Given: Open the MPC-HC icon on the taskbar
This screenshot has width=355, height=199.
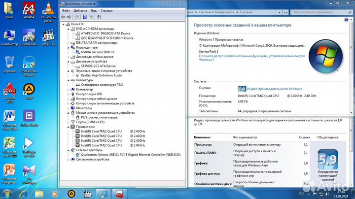Looking at the screenshot, I should (87, 194).
